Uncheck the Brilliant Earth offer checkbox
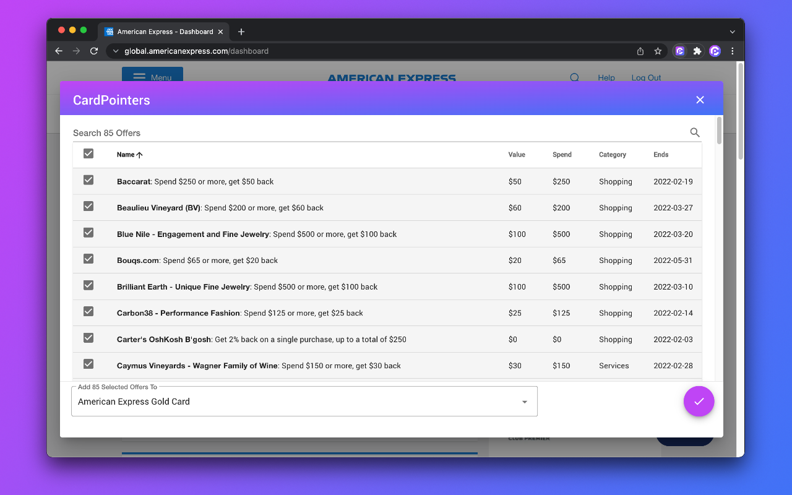The image size is (792, 495). (x=88, y=285)
